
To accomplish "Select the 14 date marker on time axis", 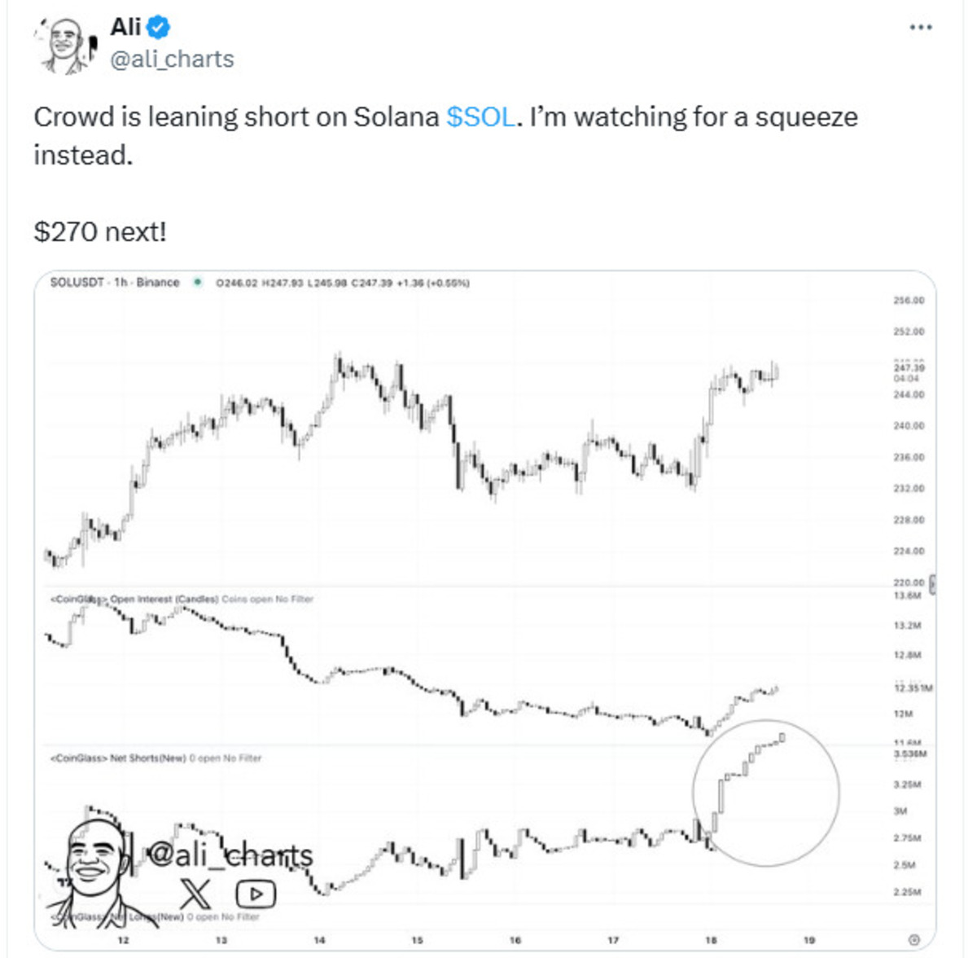I will pos(319,939).
